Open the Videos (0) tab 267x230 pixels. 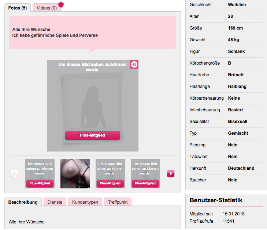(47, 8)
